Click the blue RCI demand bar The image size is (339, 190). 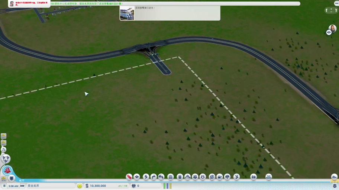pos(168,186)
